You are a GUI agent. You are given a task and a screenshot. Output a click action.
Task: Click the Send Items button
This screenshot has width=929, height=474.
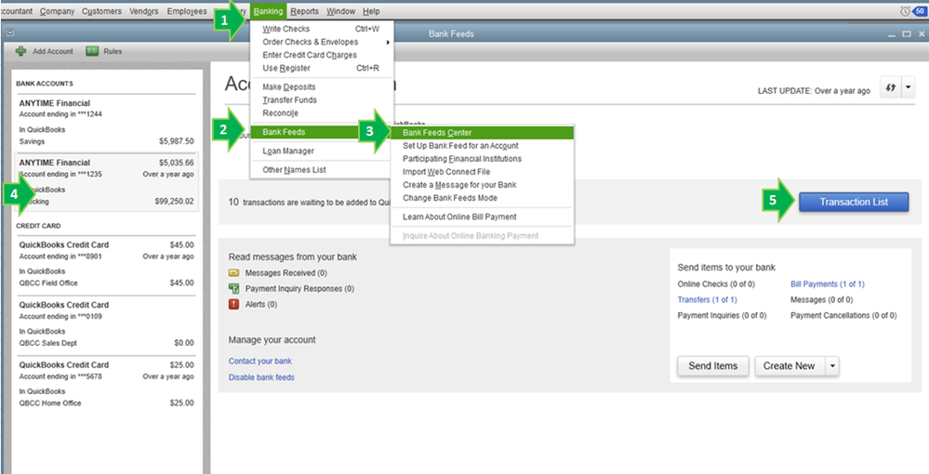point(712,366)
